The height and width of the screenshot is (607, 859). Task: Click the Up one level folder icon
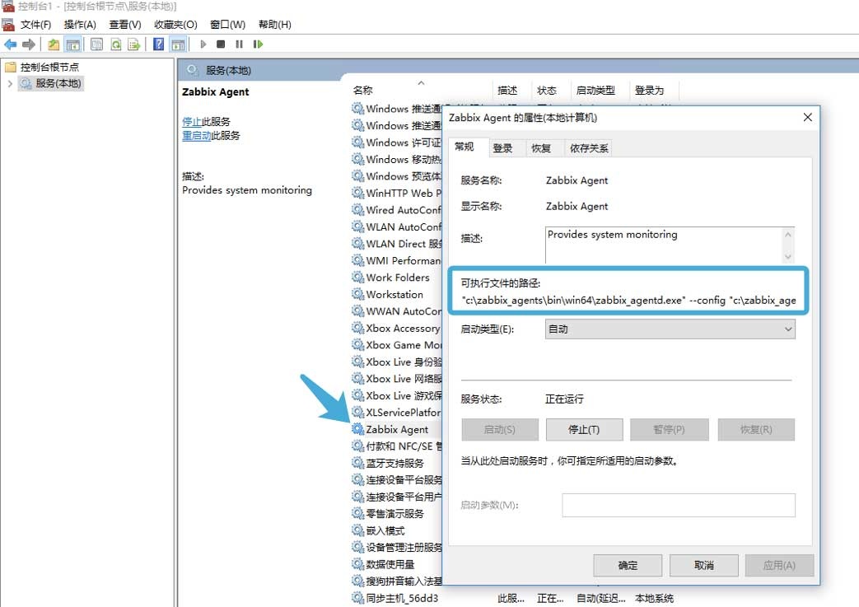54,44
